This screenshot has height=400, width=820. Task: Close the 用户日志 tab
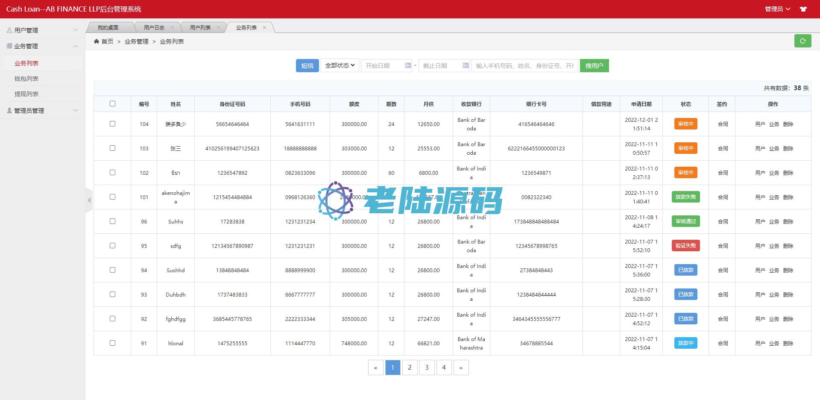pos(172,27)
